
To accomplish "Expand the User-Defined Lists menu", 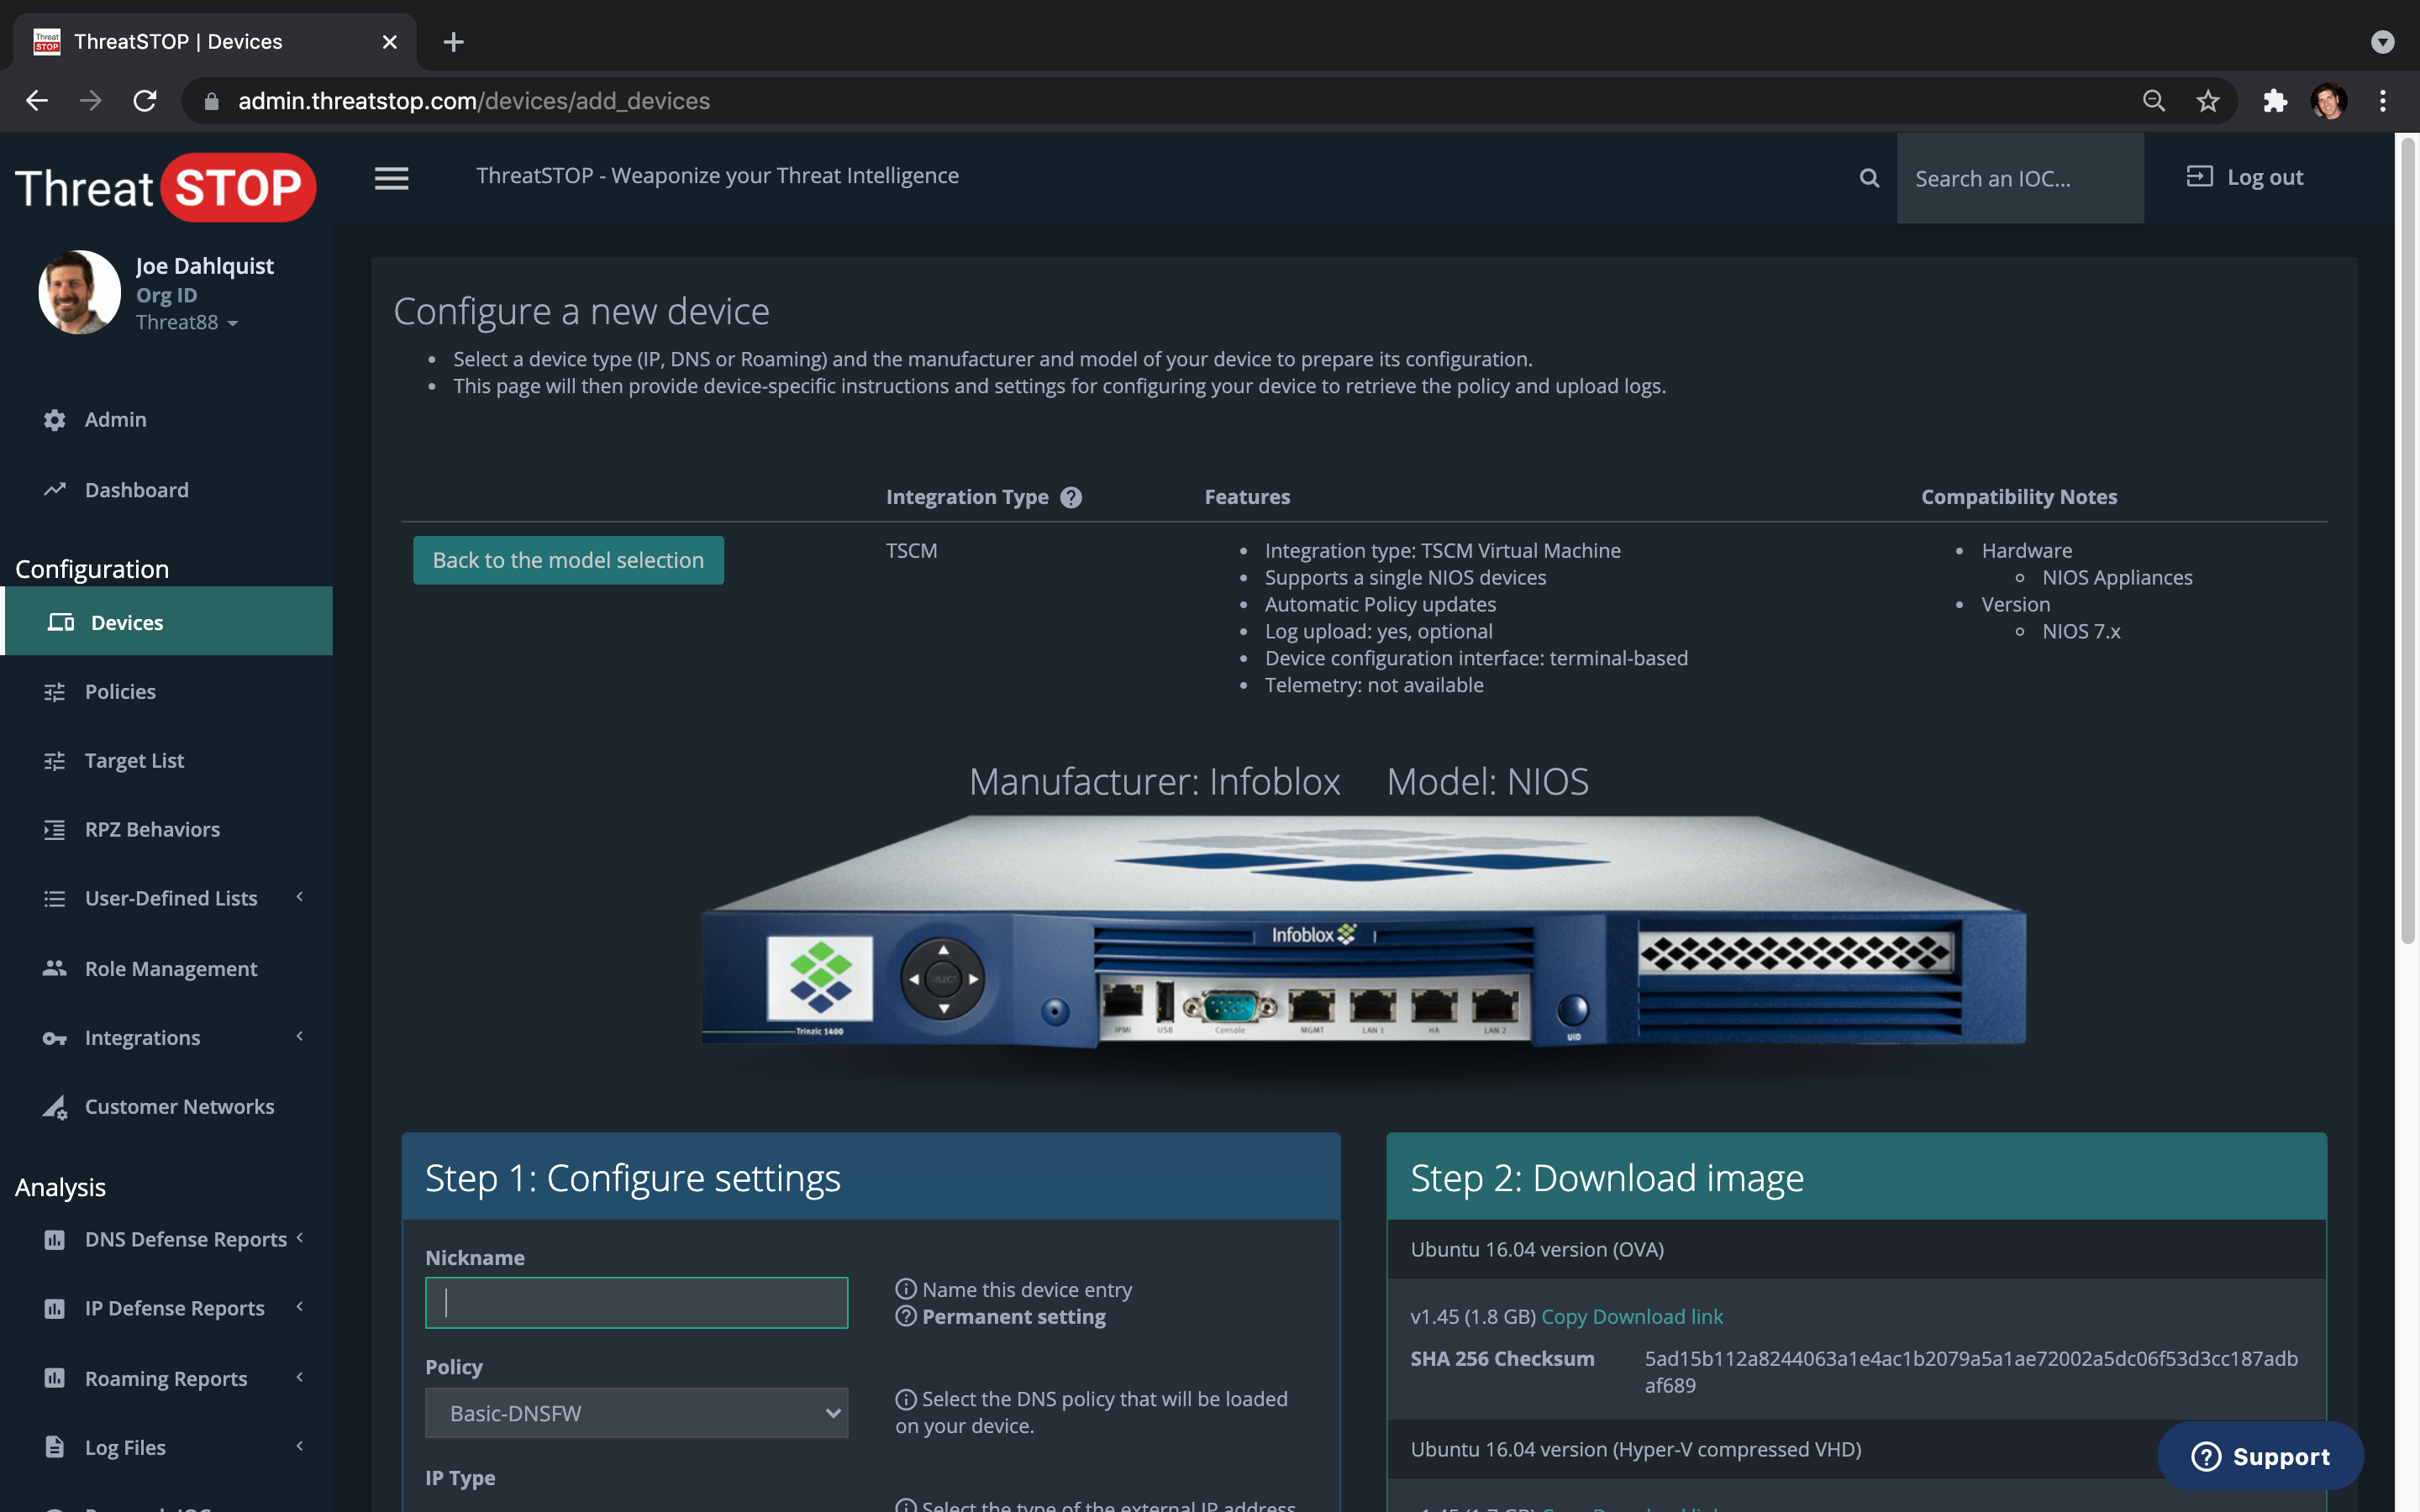I will tap(299, 898).
